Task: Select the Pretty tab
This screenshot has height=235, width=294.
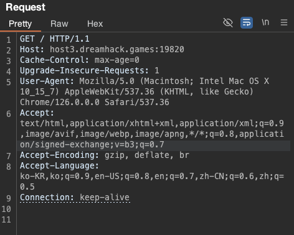Action: (x=20, y=24)
